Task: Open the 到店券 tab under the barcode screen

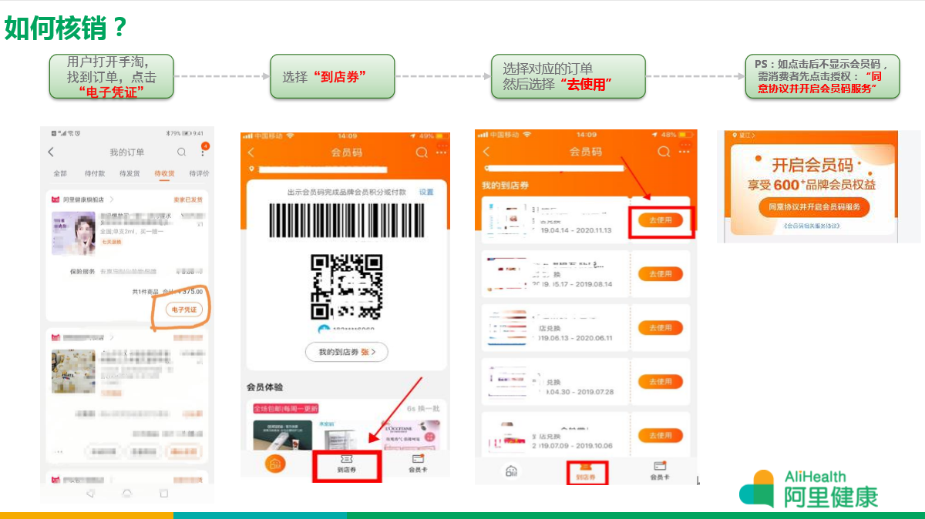Action: (x=347, y=464)
